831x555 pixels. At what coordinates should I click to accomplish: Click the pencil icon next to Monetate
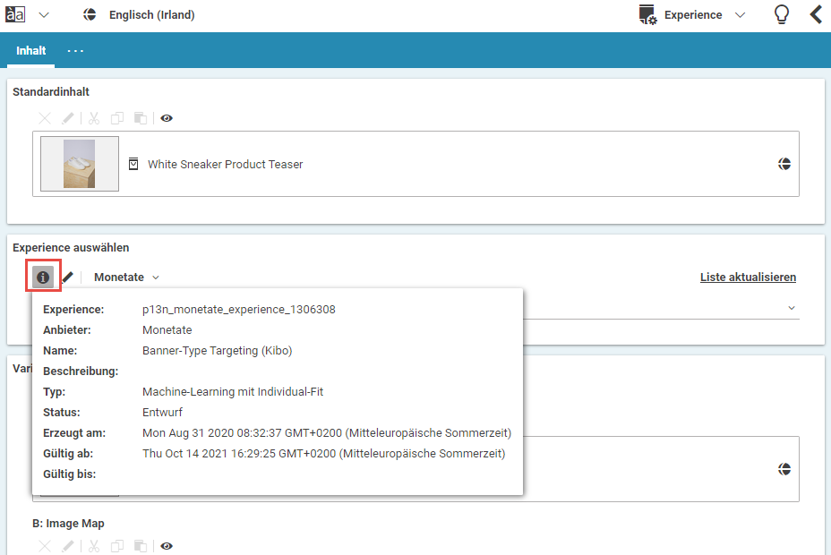68,277
